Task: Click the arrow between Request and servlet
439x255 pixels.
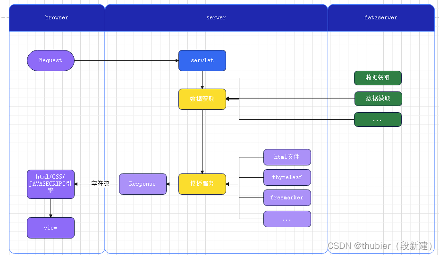Action: [126, 60]
